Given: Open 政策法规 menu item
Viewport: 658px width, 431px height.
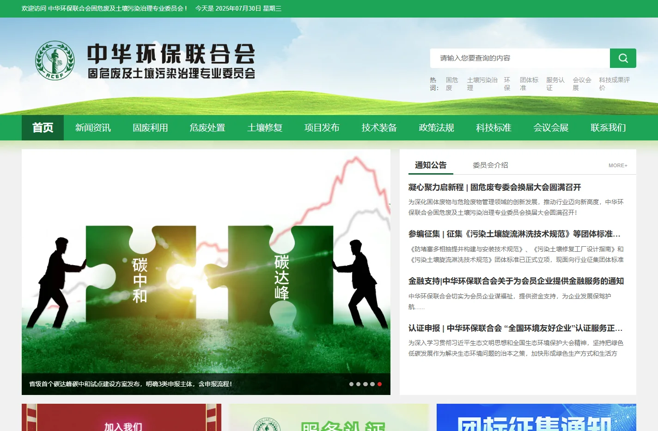Looking at the screenshot, I should (x=437, y=127).
